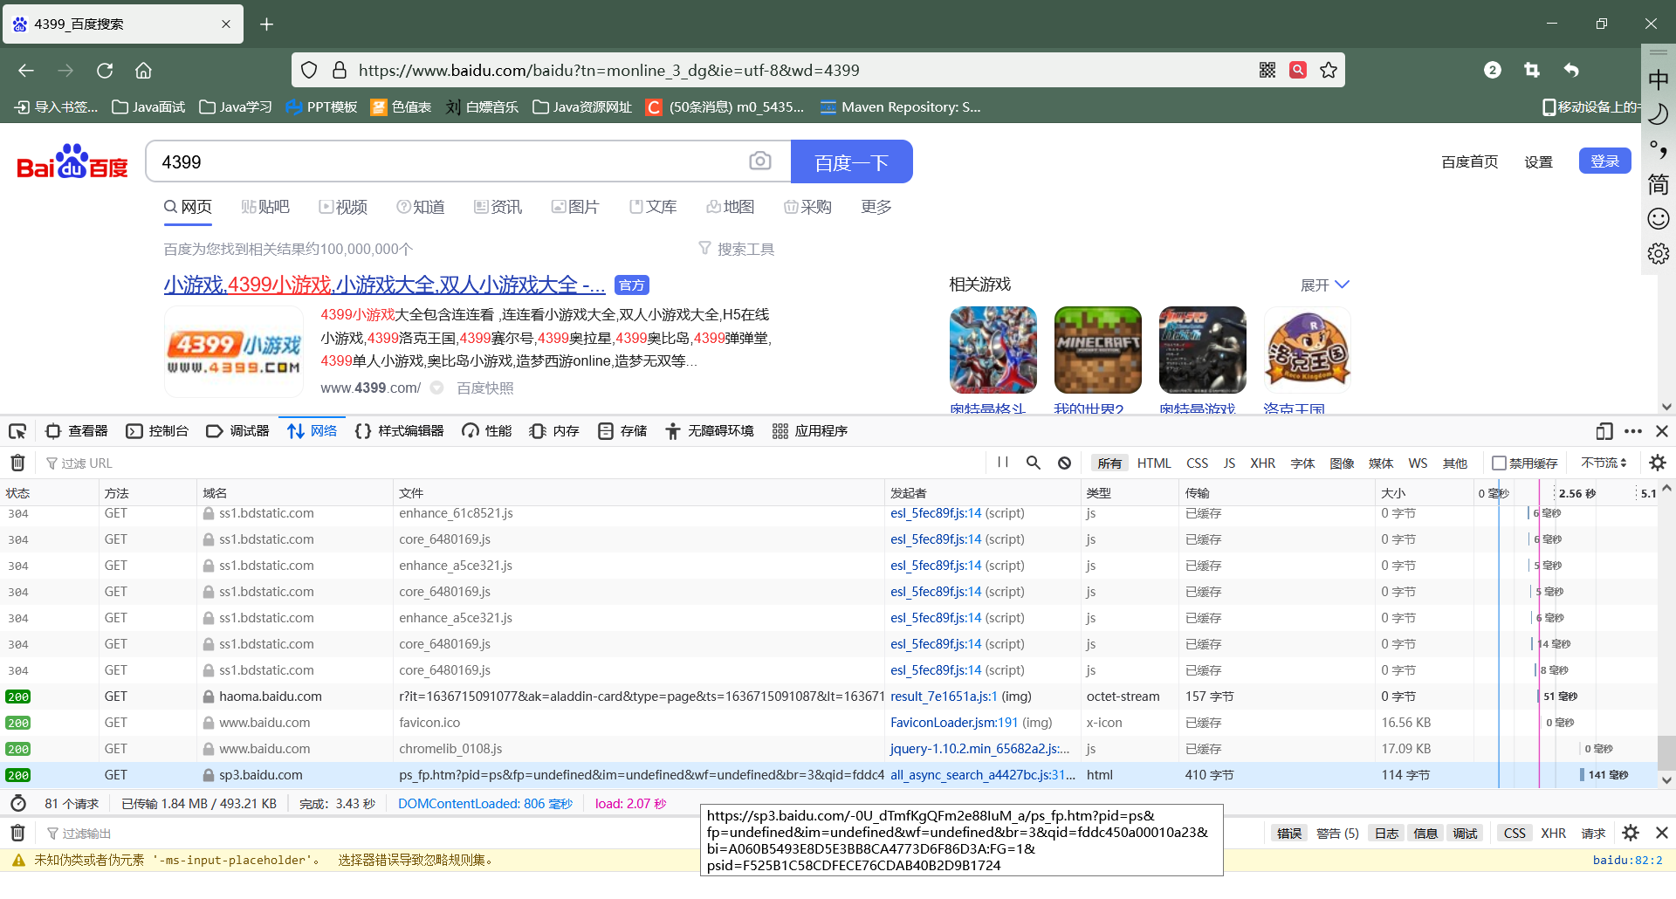Open the Style Editor tab
This screenshot has height=899, width=1676.
click(x=400, y=431)
